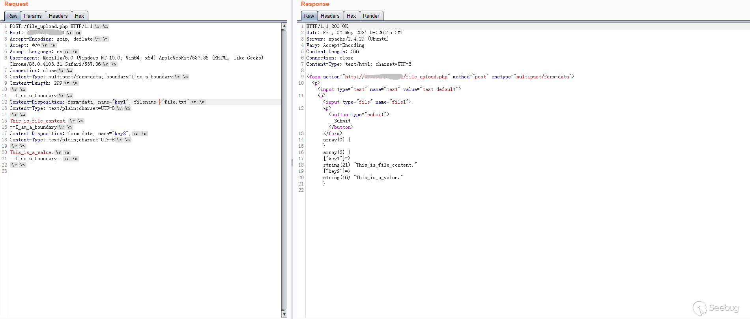Viewport: 750px width, 319px height.
Task: Open the Request Headers tab
Action: tap(58, 16)
